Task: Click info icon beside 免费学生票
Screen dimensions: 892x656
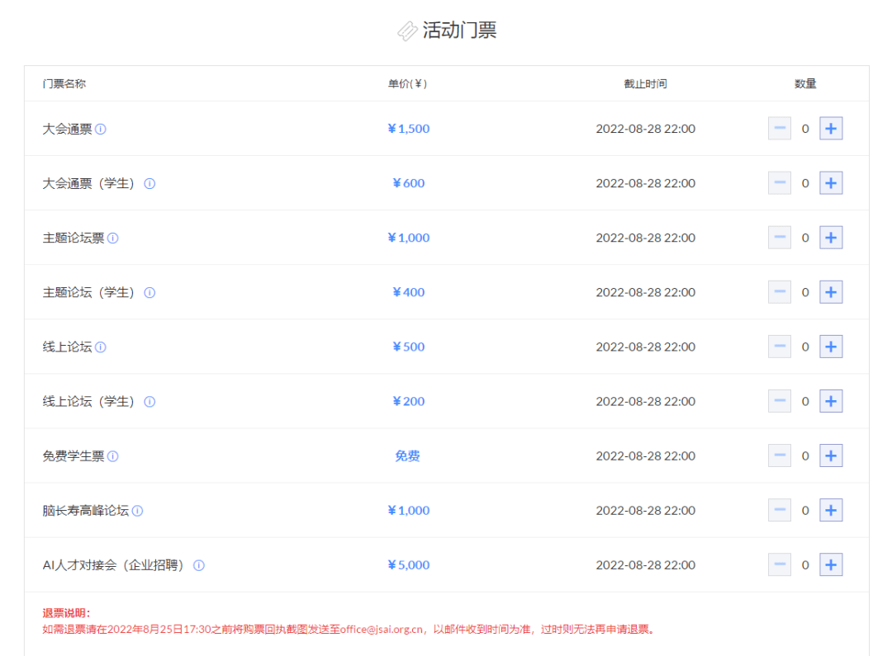Action: pos(113,456)
